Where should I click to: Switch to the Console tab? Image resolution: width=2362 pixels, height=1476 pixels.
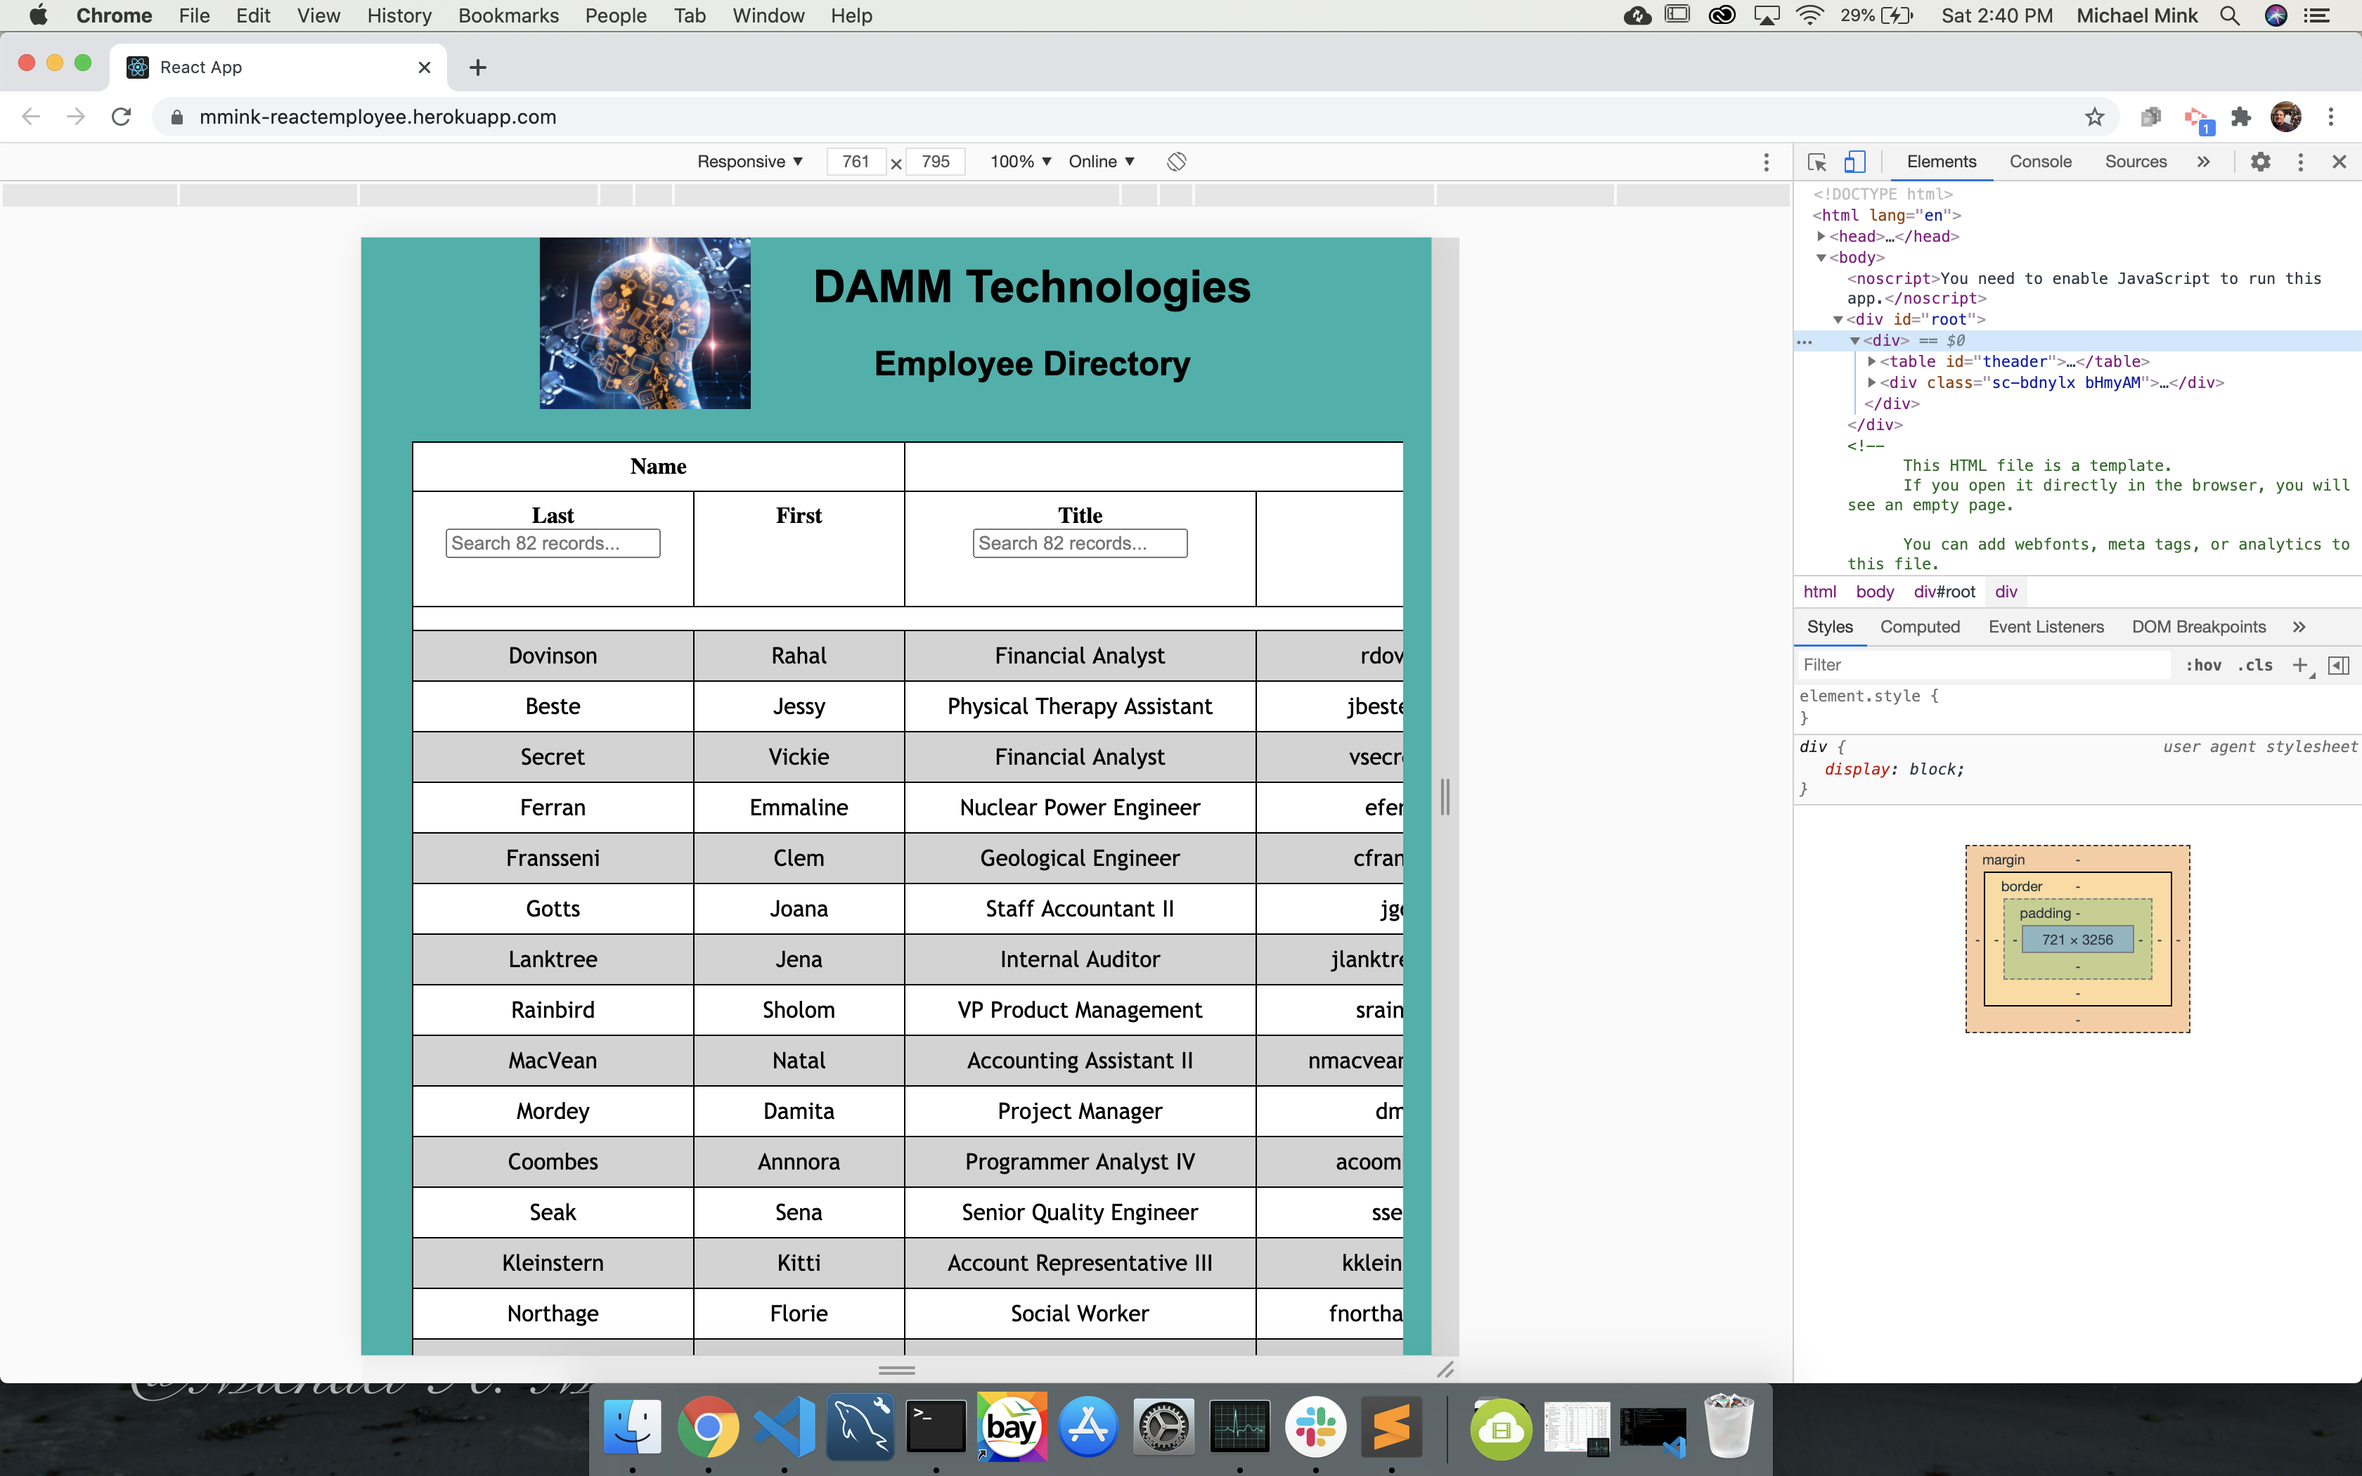[x=2040, y=162]
